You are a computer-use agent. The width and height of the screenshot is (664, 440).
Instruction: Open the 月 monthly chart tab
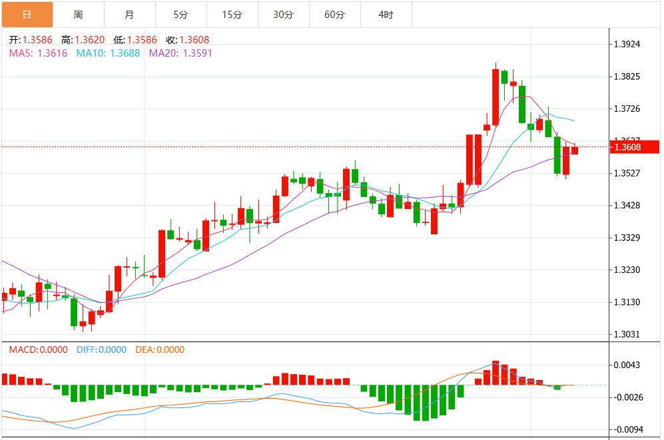pyautogui.click(x=129, y=14)
